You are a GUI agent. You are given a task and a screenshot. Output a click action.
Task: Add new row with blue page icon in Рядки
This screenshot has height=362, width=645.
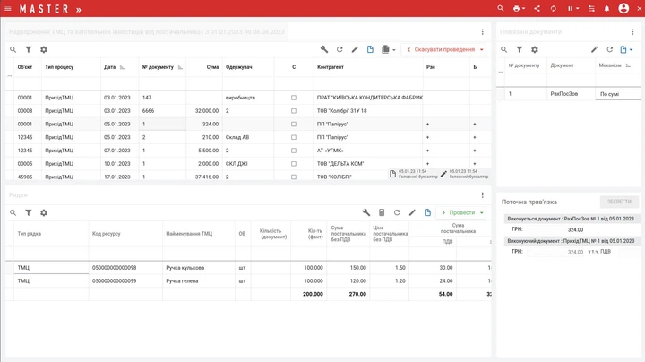428,212
